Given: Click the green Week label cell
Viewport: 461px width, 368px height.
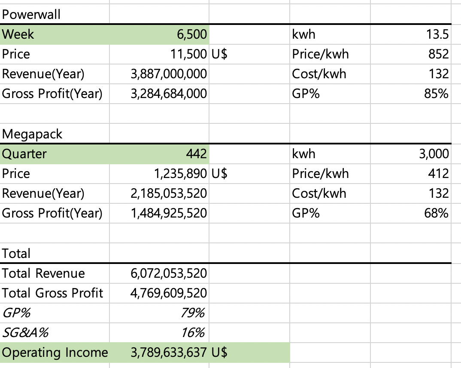Looking at the screenshot, I should tap(55, 34).
